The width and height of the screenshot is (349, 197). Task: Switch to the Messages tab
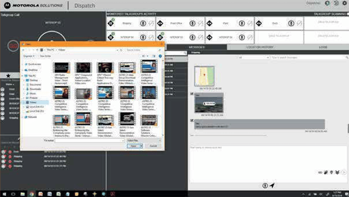click(196, 47)
